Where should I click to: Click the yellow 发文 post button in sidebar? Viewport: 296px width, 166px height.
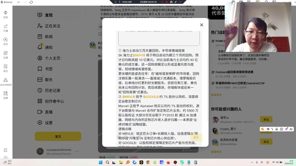pos(58,136)
